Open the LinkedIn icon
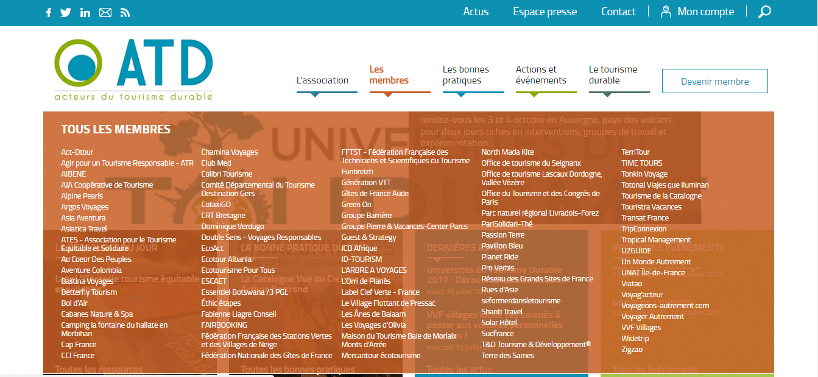 (x=85, y=12)
